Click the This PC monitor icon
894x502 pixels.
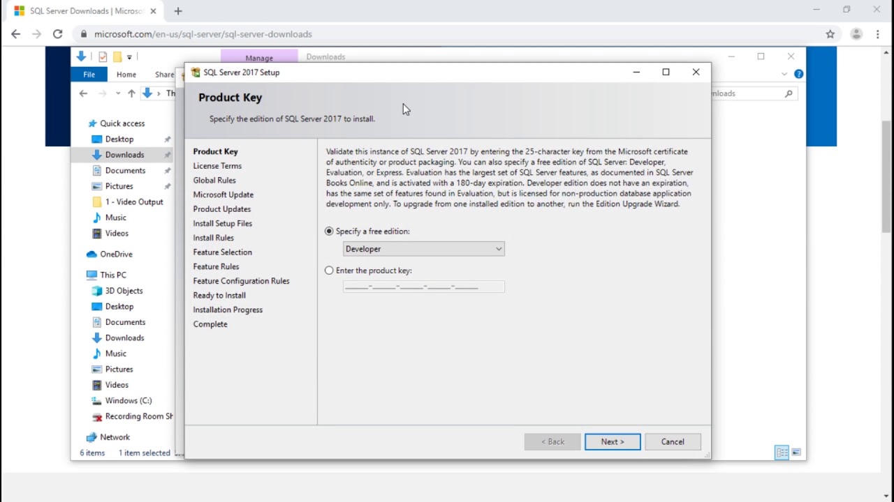tap(91, 275)
